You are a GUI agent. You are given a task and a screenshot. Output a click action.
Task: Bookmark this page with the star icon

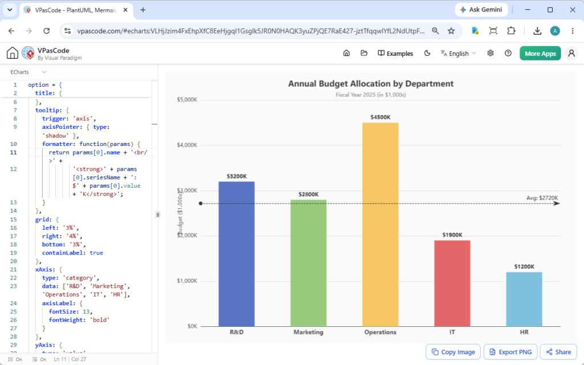451,31
